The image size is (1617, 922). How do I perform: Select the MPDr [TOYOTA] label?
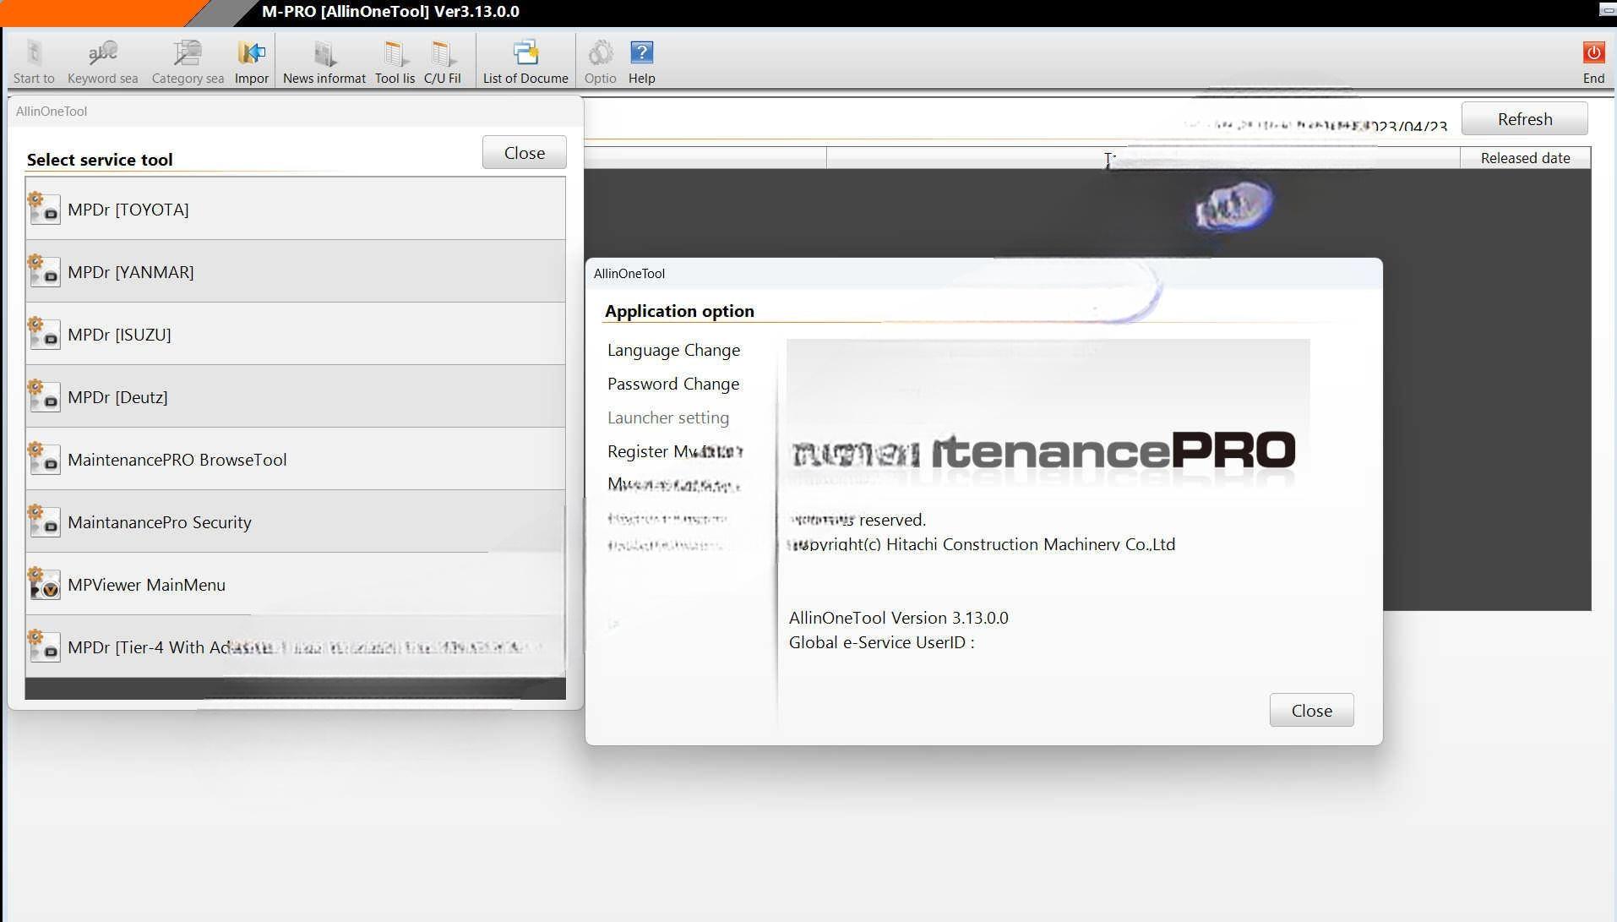[128, 210]
